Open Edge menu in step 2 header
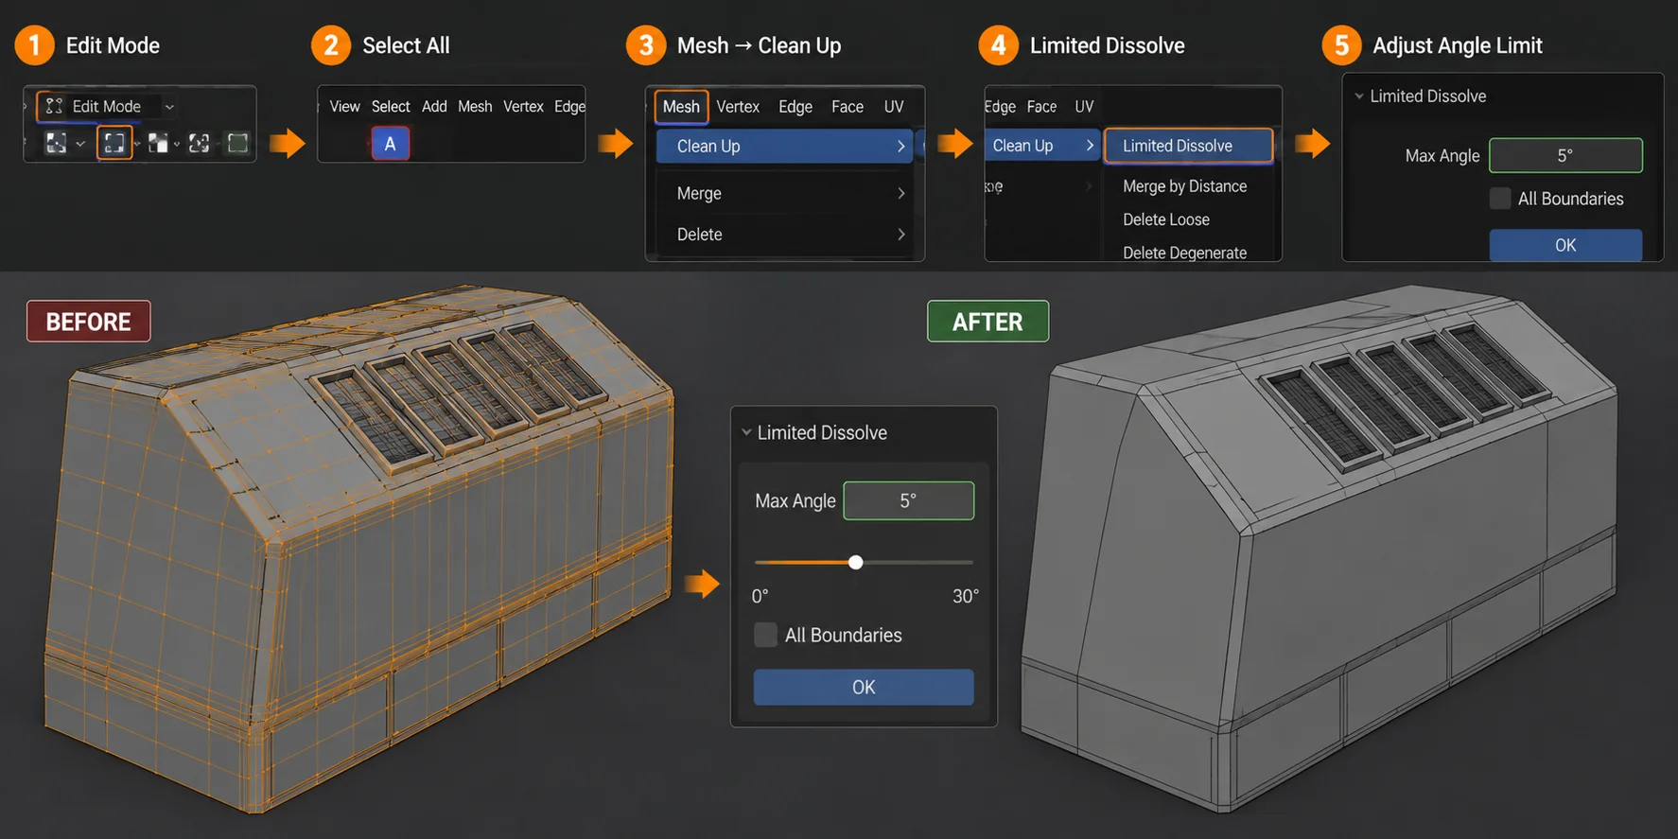The width and height of the screenshot is (1678, 839). click(x=569, y=106)
